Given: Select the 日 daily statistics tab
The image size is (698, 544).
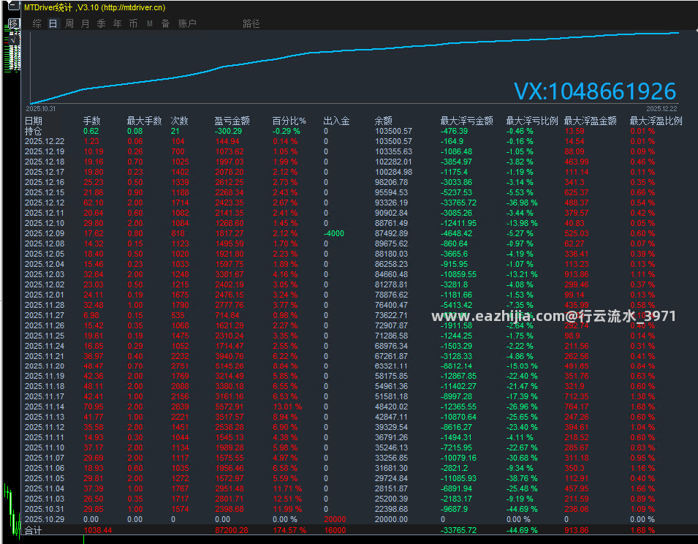Looking at the screenshot, I should (53, 23).
